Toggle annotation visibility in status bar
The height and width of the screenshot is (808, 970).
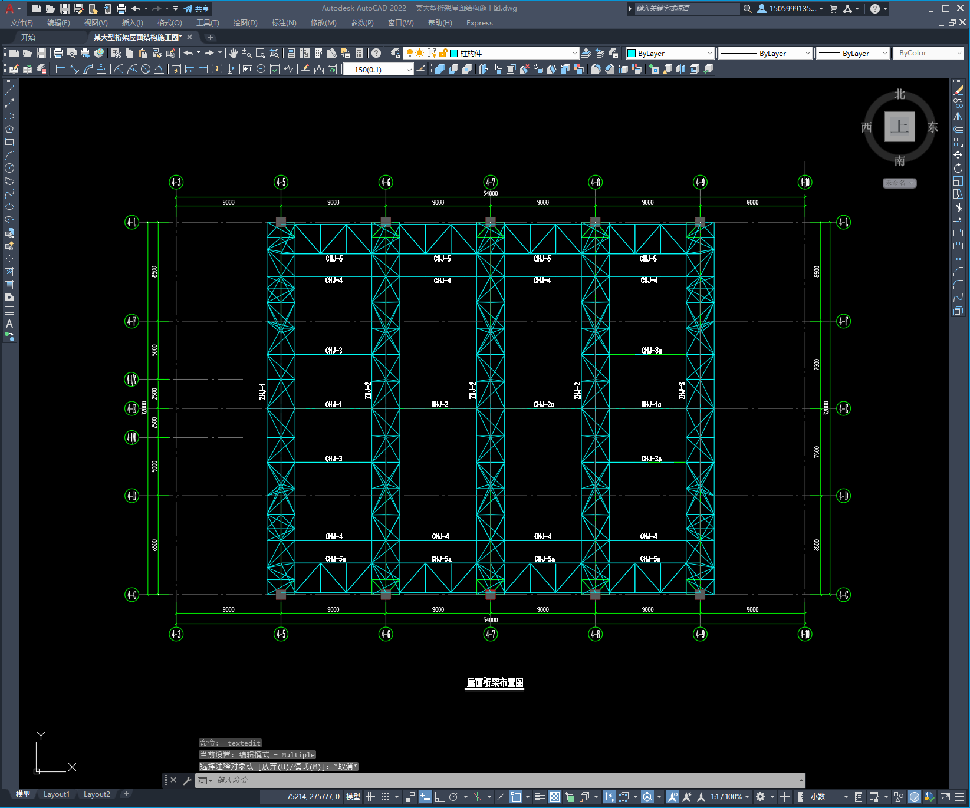coord(672,797)
